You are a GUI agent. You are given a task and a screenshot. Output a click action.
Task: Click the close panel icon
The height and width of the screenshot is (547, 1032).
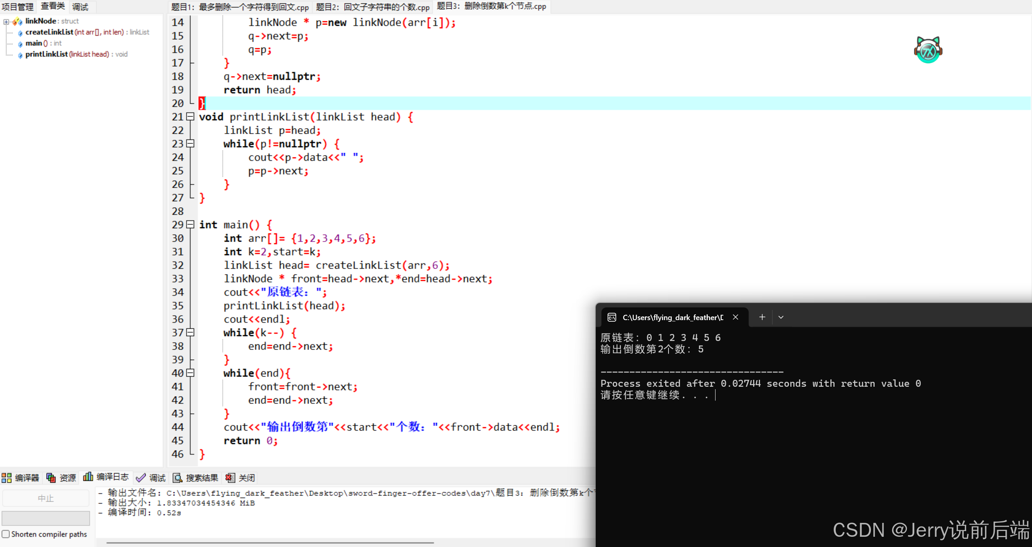[230, 478]
